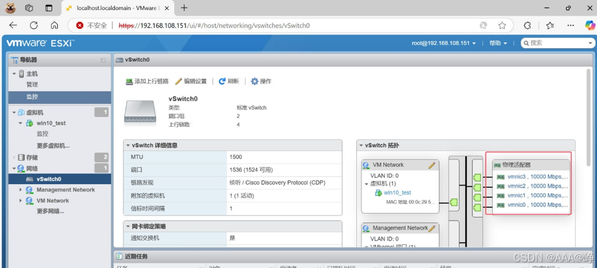
Task: Click the vmnic0 adapter link
Action: (537, 205)
